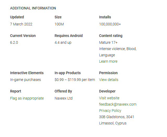This screenshot has height=137, width=167.
Task: Select the Developer section label
Action: 107,91
